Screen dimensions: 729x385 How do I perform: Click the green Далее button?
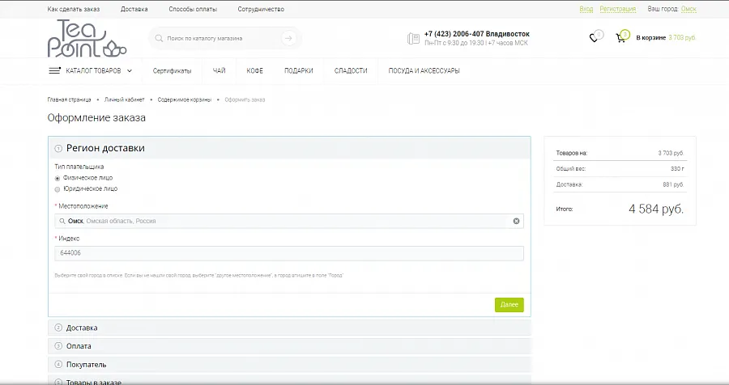509,305
